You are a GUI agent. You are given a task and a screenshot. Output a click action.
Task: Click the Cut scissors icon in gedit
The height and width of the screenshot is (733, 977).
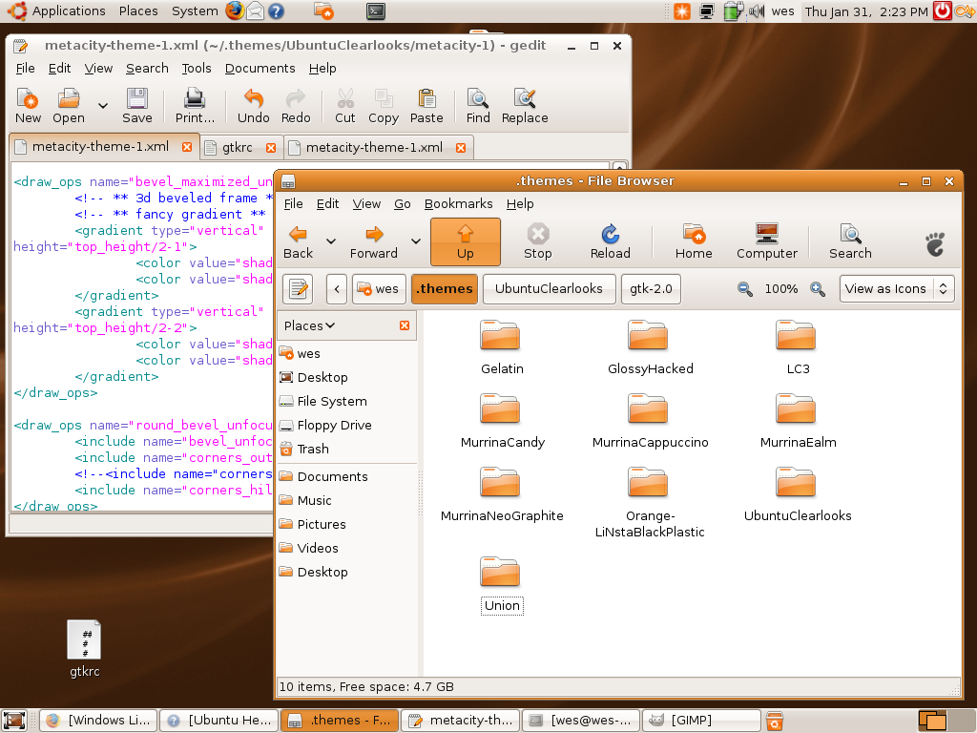pos(345,106)
